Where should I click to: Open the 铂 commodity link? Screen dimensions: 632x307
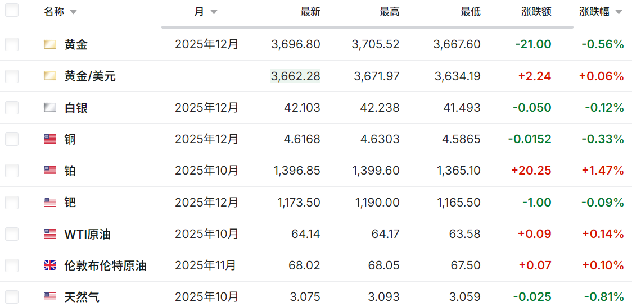point(70,171)
